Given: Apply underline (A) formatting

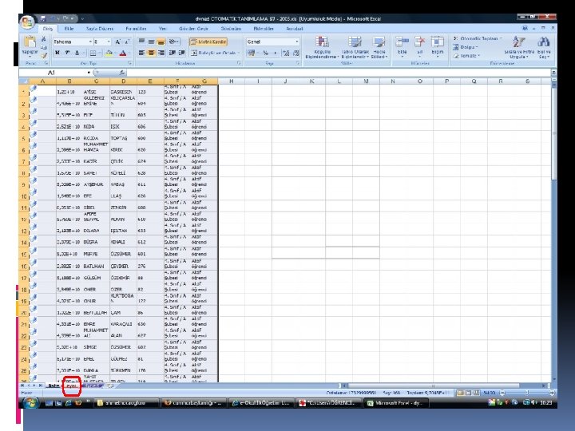Looking at the screenshot, I should (77, 53).
